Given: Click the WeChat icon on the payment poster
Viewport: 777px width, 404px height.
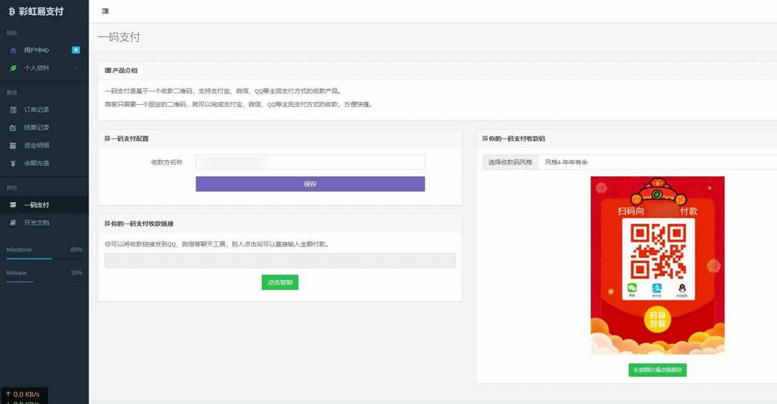Looking at the screenshot, I should [632, 288].
